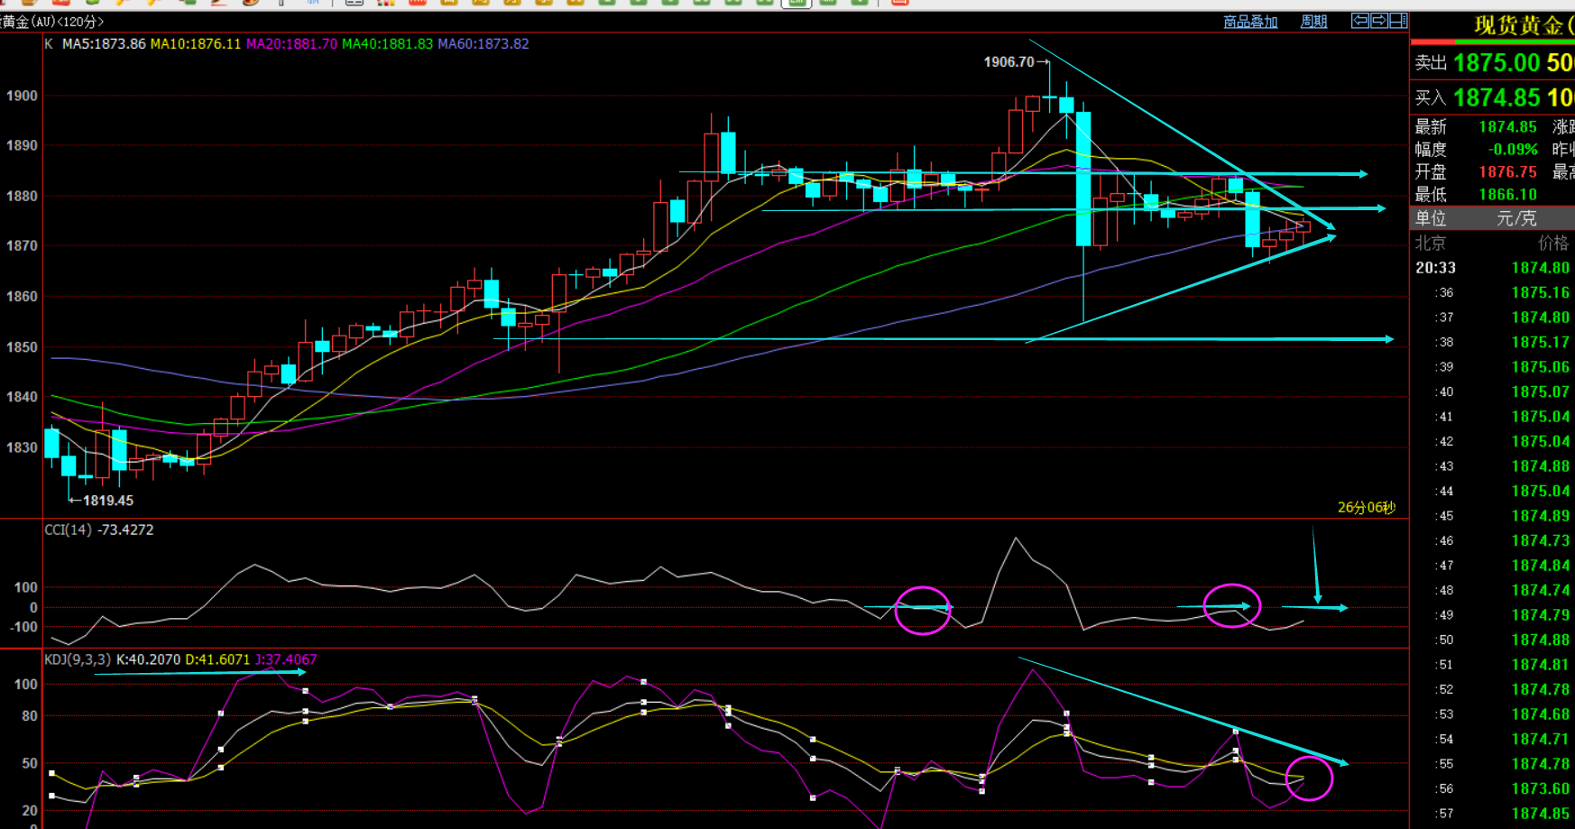Select the :38 tick row priced 1875.17
1575x829 pixels.
click(1492, 343)
